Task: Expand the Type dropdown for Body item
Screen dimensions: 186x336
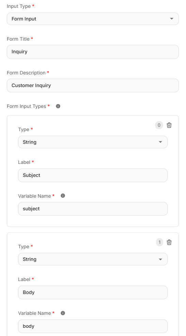Action: point(93,259)
